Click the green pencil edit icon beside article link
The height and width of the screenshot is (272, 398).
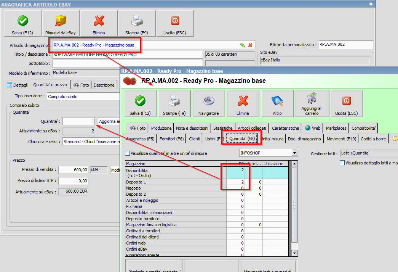(242, 45)
